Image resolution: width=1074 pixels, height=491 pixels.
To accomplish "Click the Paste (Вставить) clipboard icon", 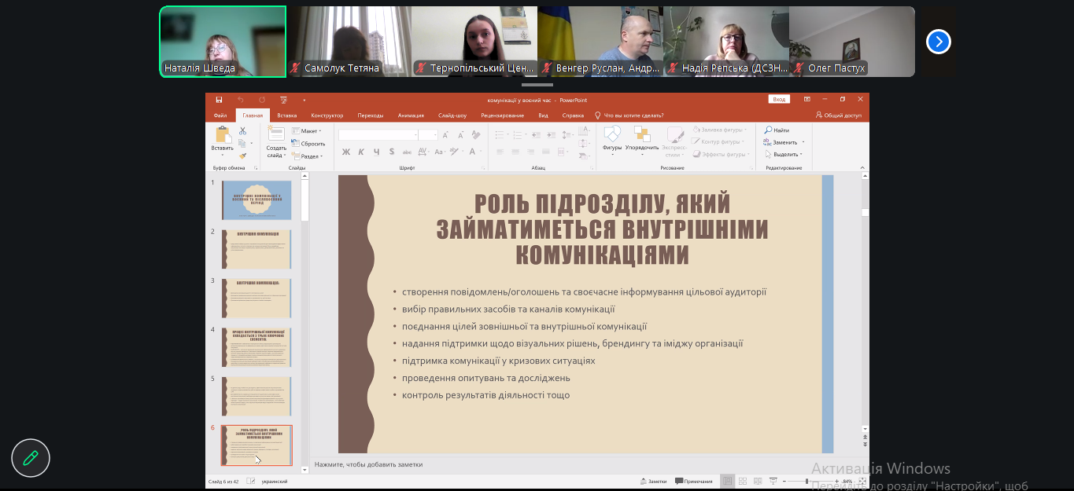I will [x=222, y=136].
